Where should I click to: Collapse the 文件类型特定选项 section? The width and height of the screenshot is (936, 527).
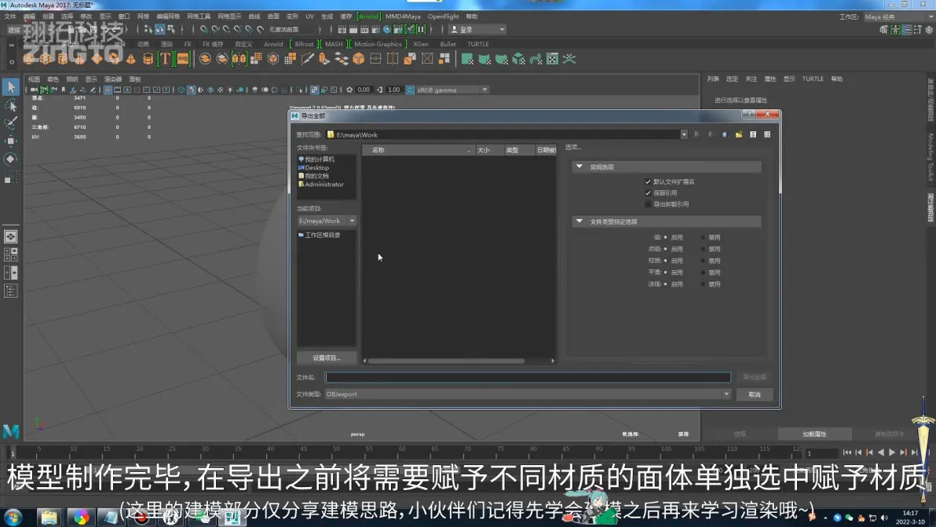579,221
